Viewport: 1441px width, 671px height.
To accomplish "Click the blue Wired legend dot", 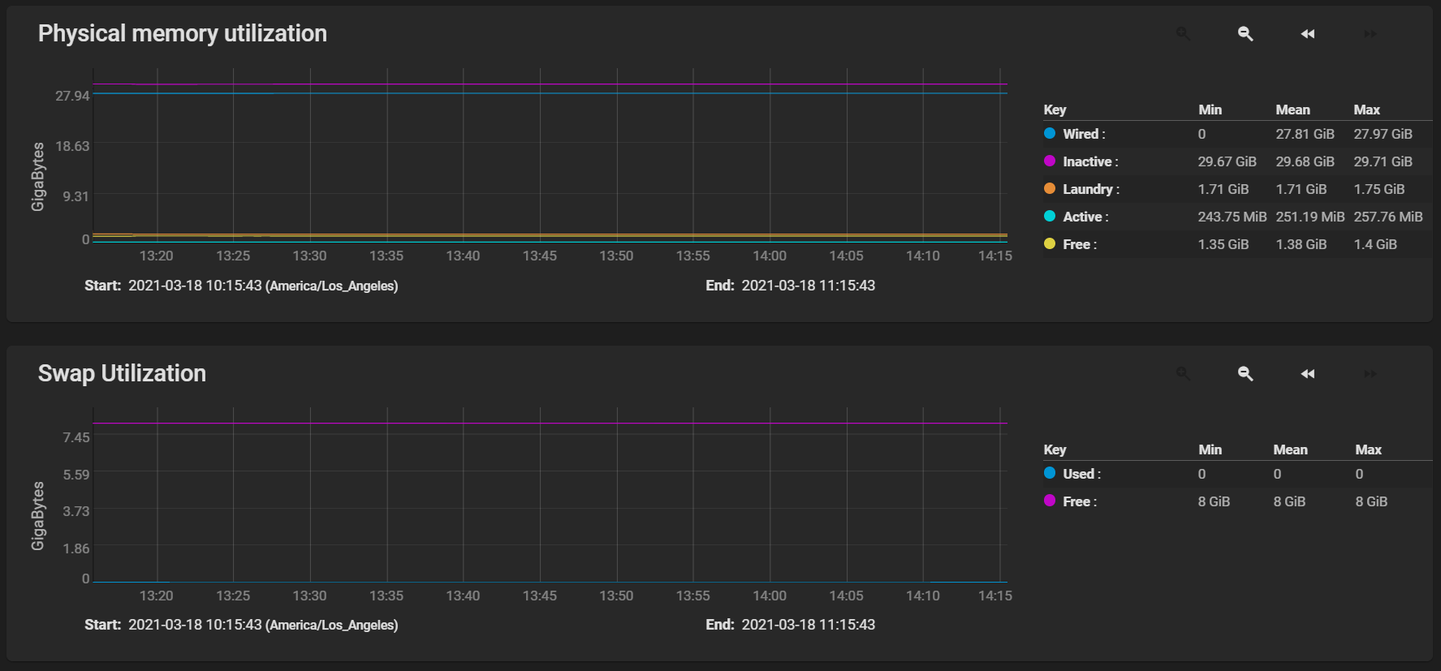I will pos(1050,133).
